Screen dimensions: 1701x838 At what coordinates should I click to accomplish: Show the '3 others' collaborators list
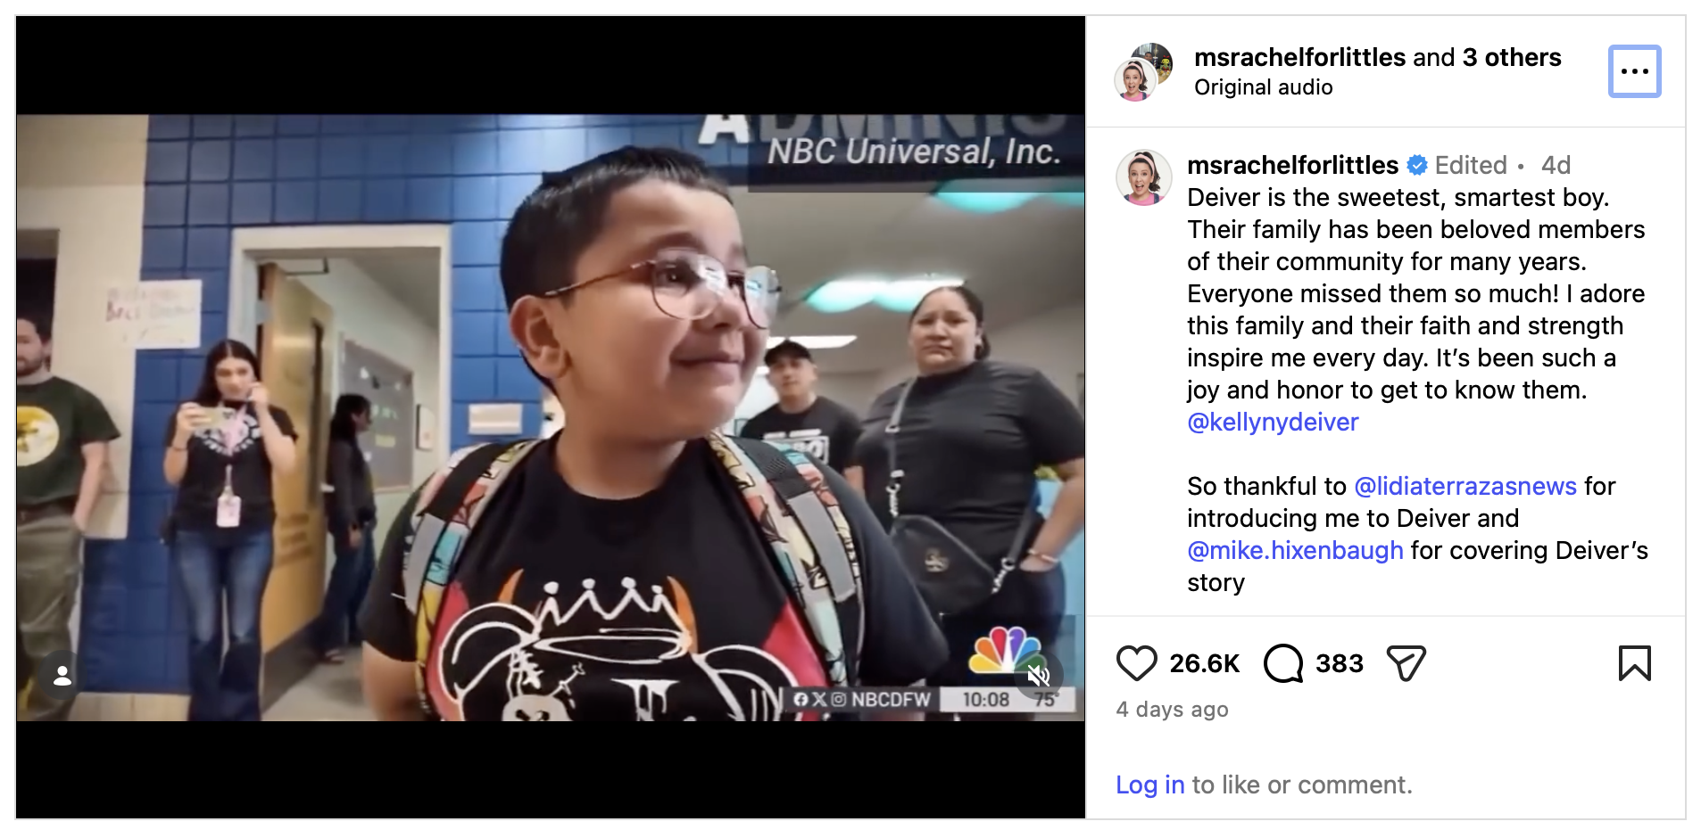1512,57
